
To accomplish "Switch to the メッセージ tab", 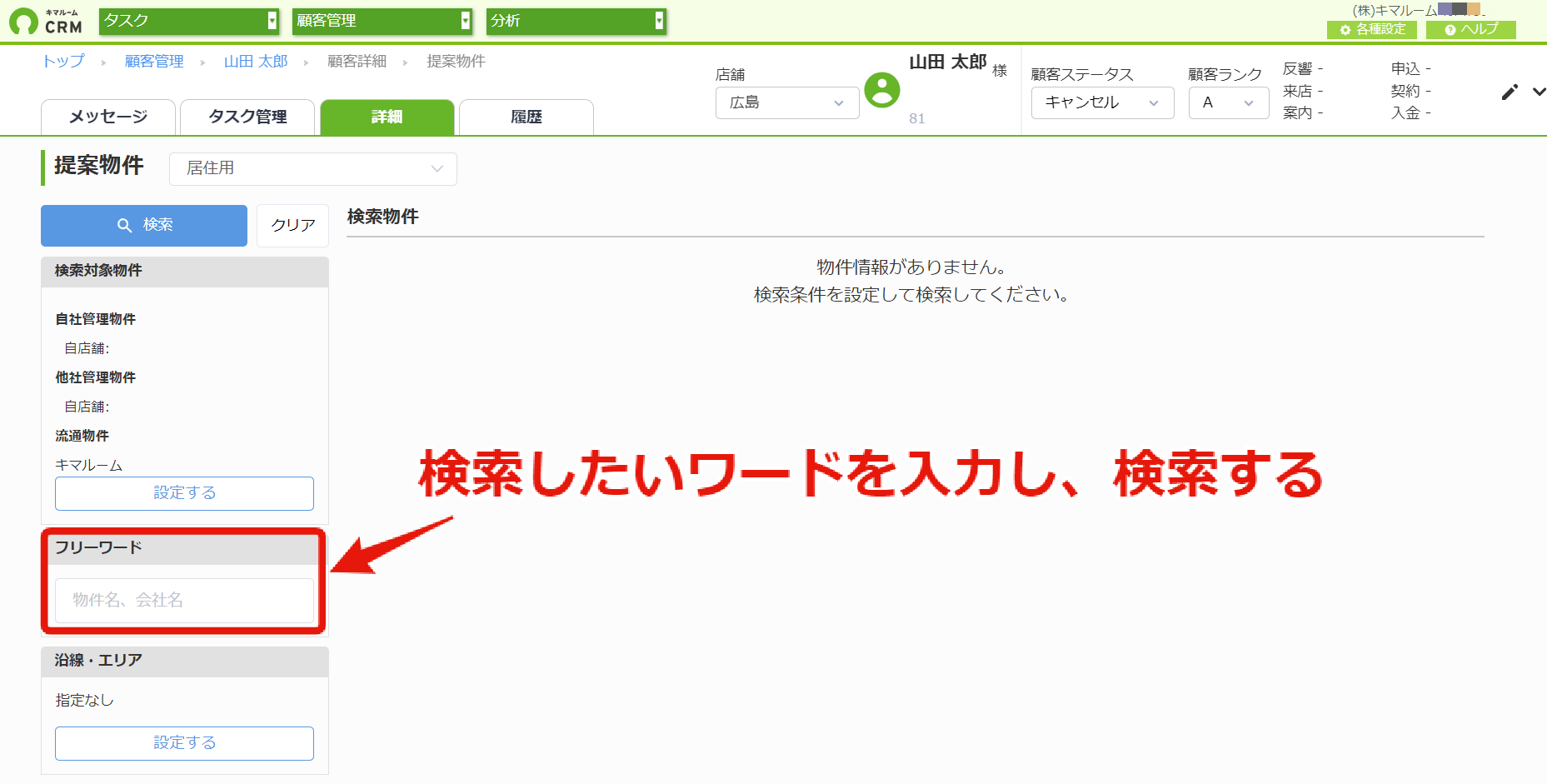I will coord(108,117).
